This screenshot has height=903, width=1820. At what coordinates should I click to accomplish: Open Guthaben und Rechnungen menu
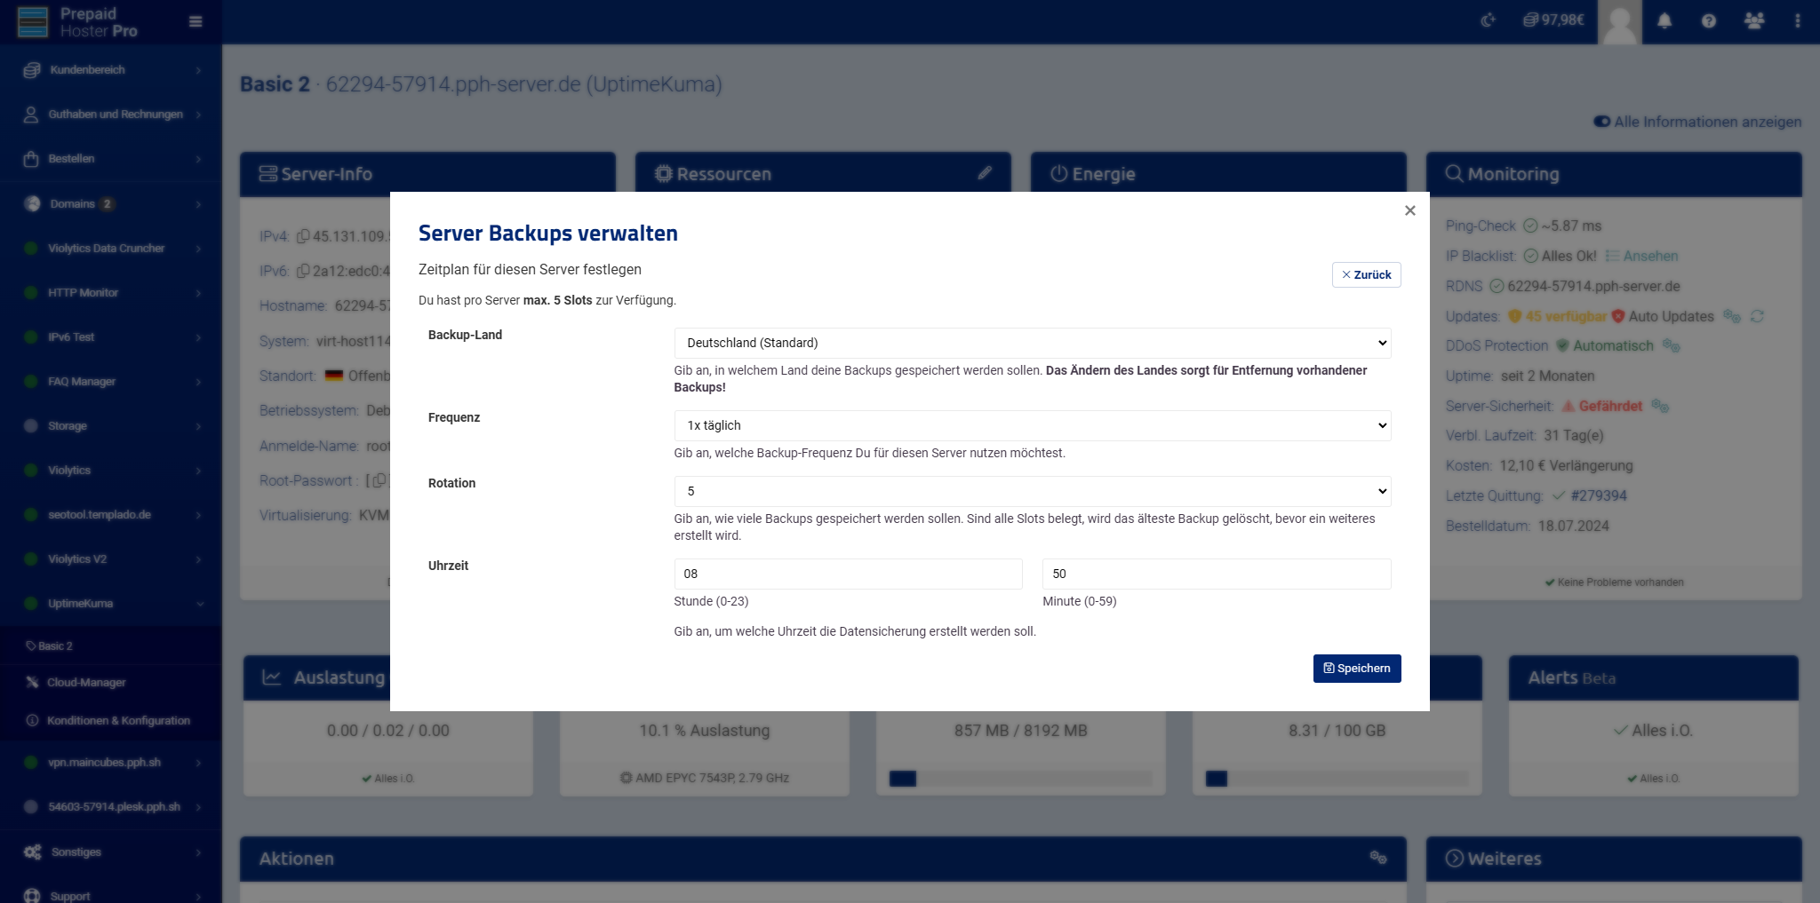pos(111,115)
